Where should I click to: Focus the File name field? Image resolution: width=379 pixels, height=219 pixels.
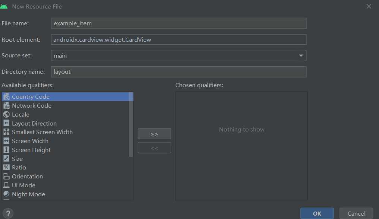(179, 23)
